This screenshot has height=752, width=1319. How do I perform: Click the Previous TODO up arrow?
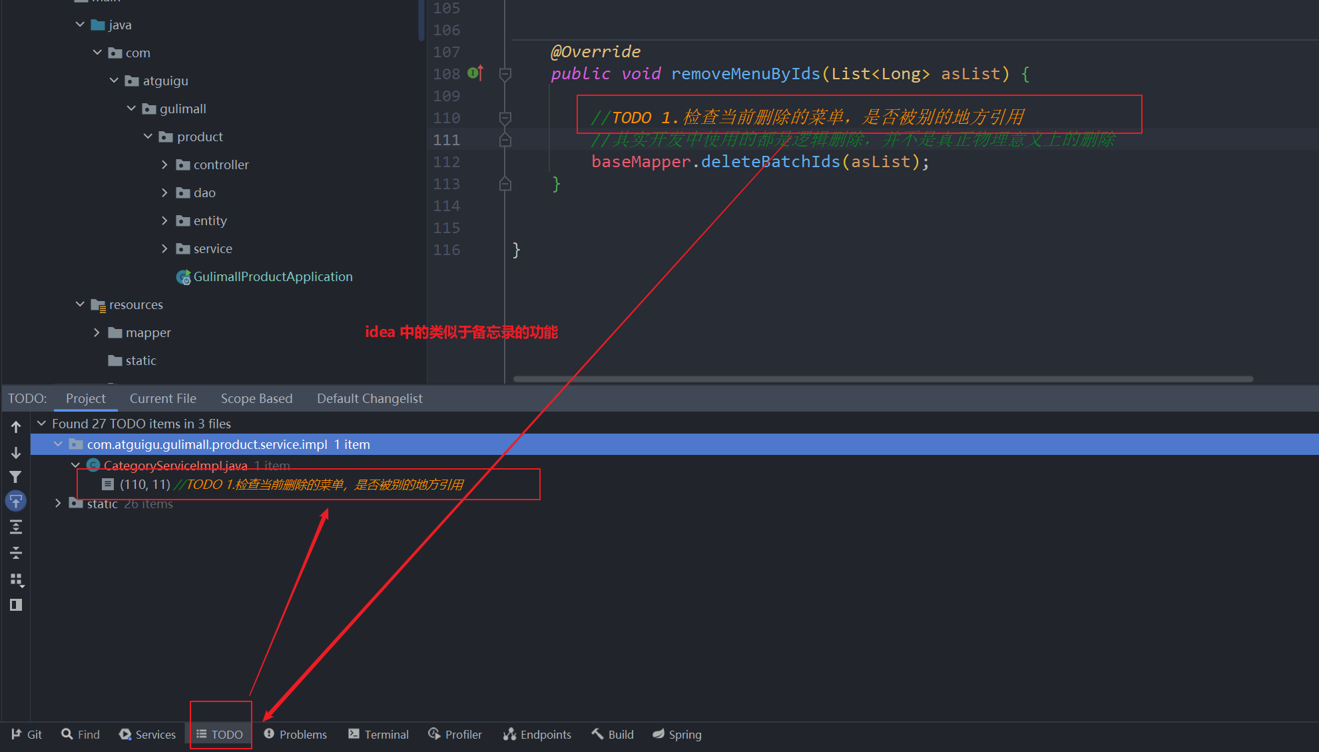click(x=16, y=426)
